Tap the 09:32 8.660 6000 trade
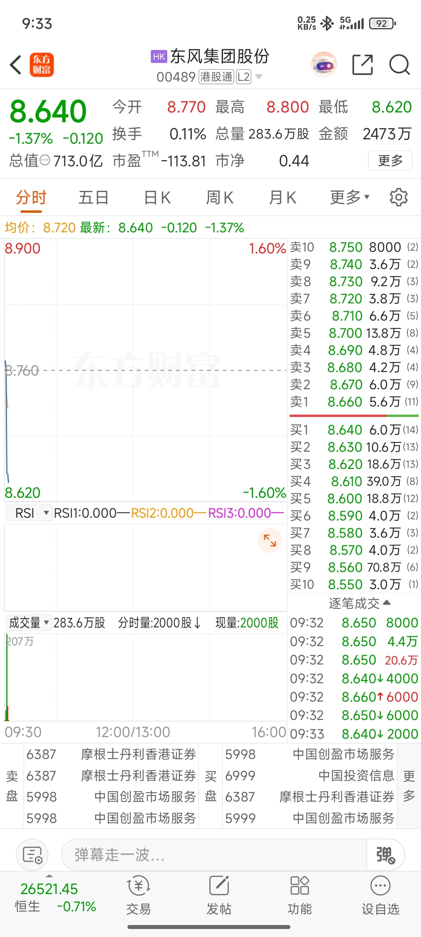 pos(354,697)
